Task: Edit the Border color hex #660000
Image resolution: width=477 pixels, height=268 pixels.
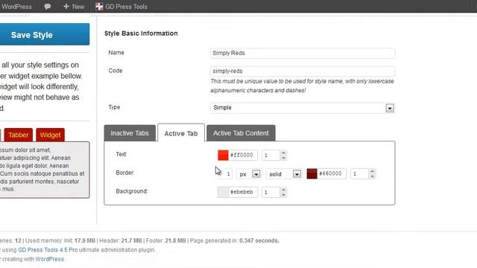Action: [x=332, y=173]
